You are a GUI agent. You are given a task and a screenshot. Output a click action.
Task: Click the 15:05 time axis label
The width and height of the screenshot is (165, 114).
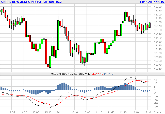pos(36,112)
